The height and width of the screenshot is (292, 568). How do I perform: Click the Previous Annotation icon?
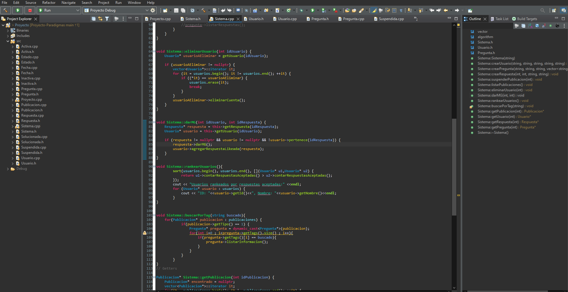[421, 10]
